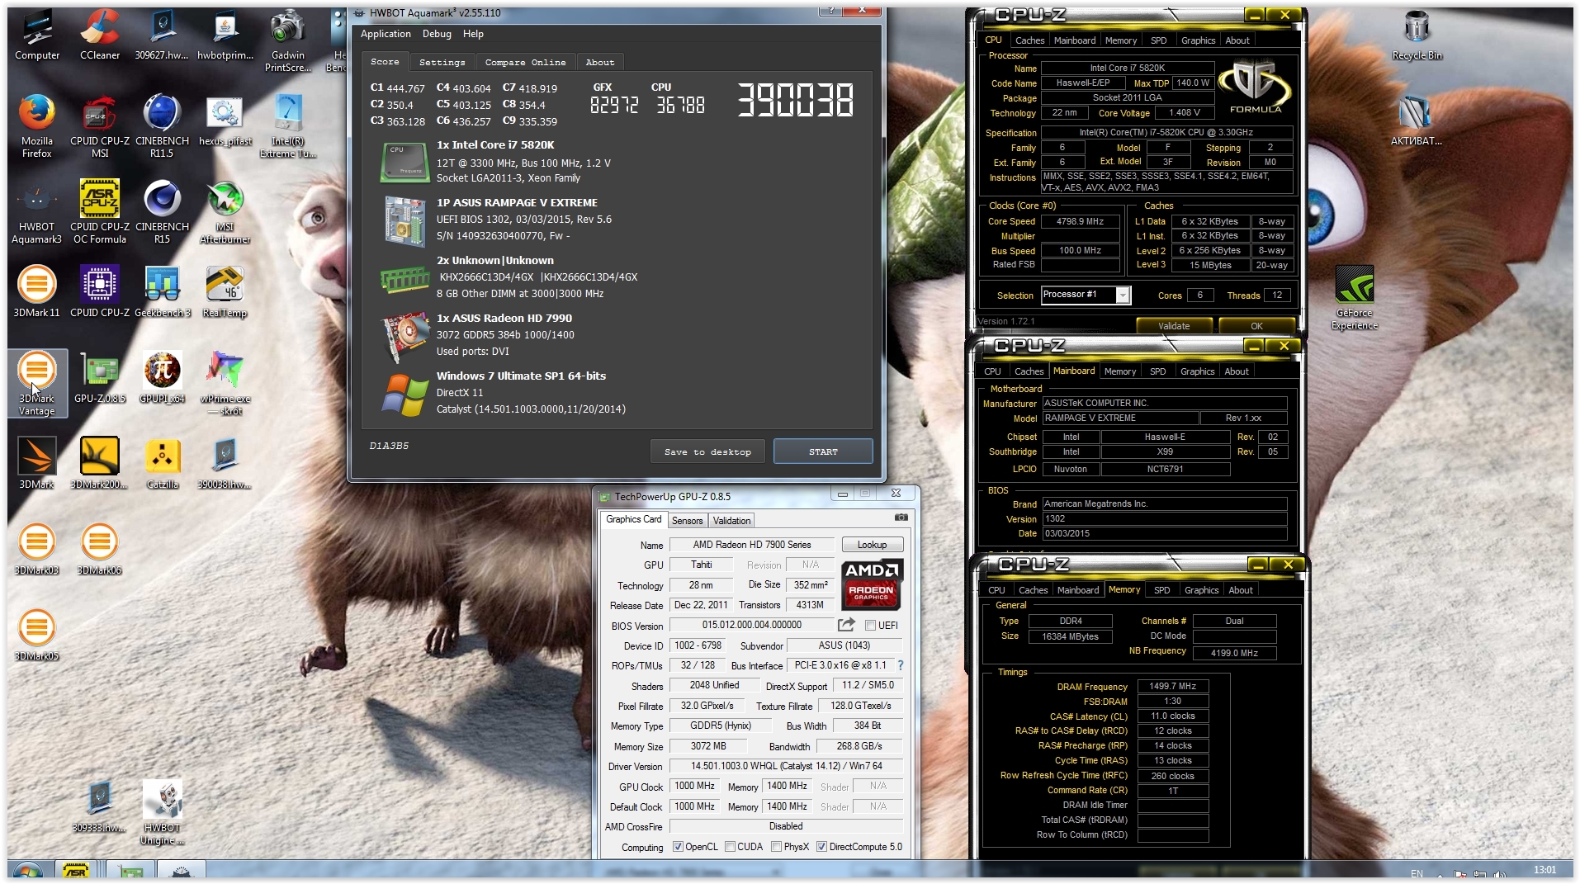This screenshot has width=1580, height=884.
Task: Open 3DMark05 desktop icon
Action: [x=36, y=635]
